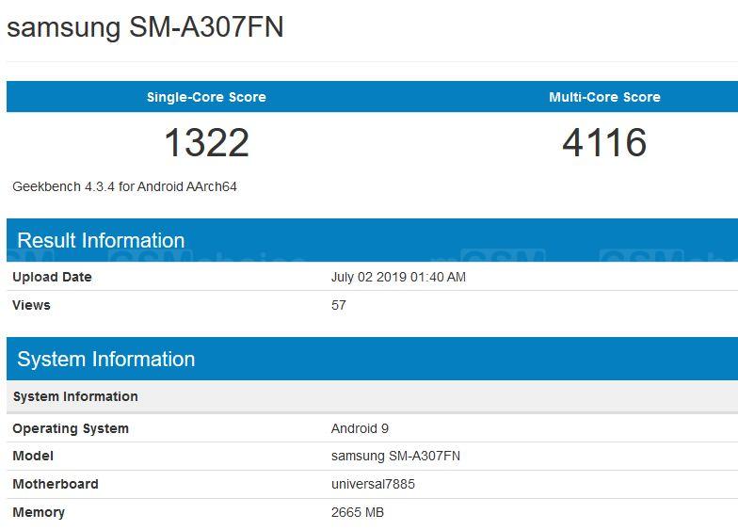738x530 pixels.
Task: Select the grey System Information subheader row
Action: coord(373,396)
